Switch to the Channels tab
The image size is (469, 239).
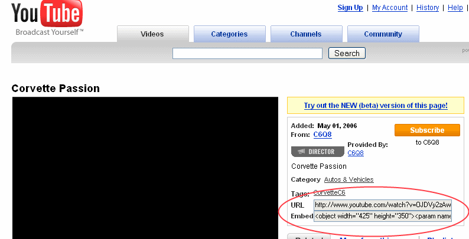click(x=307, y=34)
